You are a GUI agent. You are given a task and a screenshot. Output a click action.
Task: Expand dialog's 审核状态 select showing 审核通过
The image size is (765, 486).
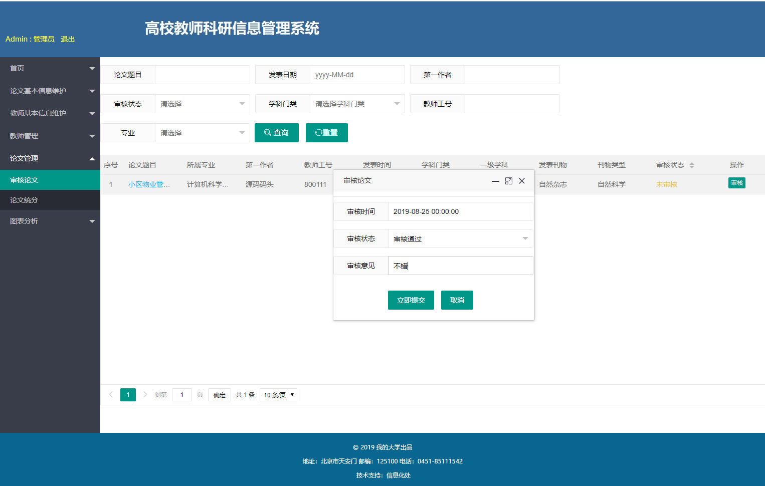click(460, 239)
